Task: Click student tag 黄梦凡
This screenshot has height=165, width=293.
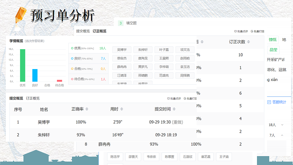Action: (x=143, y=67)
